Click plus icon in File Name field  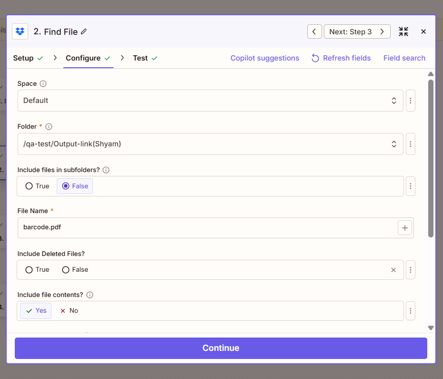(404, 228)
